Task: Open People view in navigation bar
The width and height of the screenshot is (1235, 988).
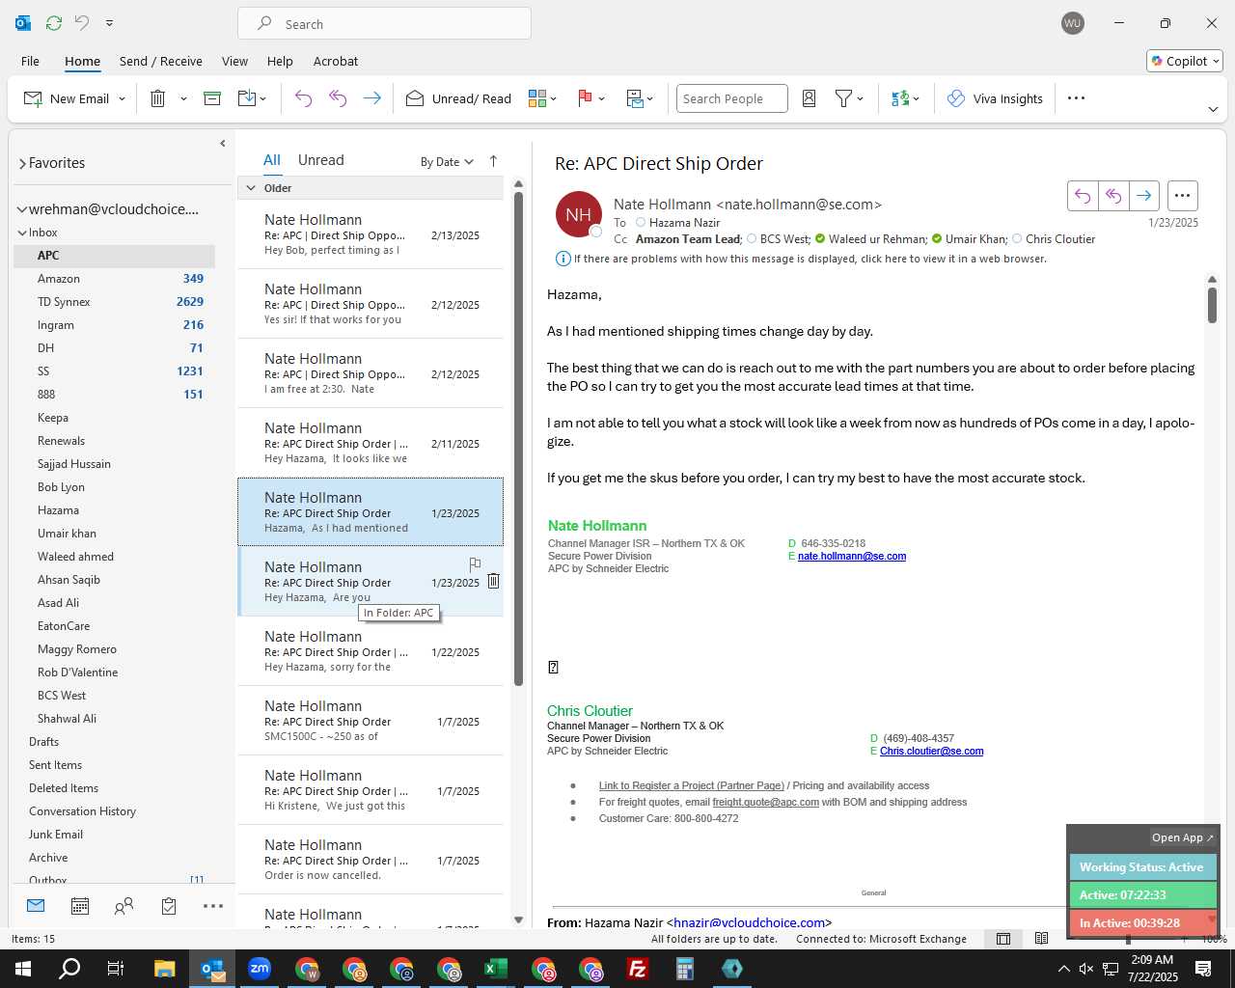Action: [123, 906]
